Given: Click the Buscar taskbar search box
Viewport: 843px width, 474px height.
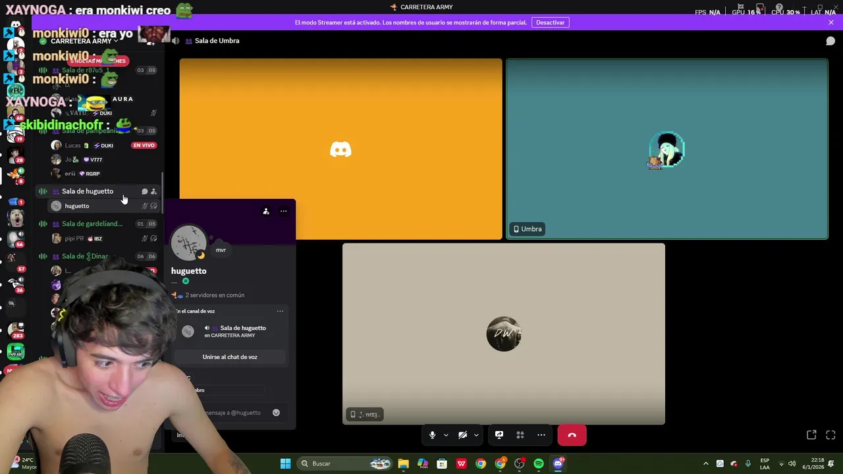Looking at the screenshot, I should pos(345,463).
